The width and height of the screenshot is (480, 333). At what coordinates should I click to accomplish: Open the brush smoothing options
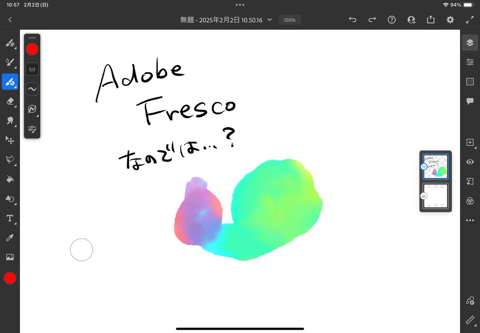click(32, 89)
